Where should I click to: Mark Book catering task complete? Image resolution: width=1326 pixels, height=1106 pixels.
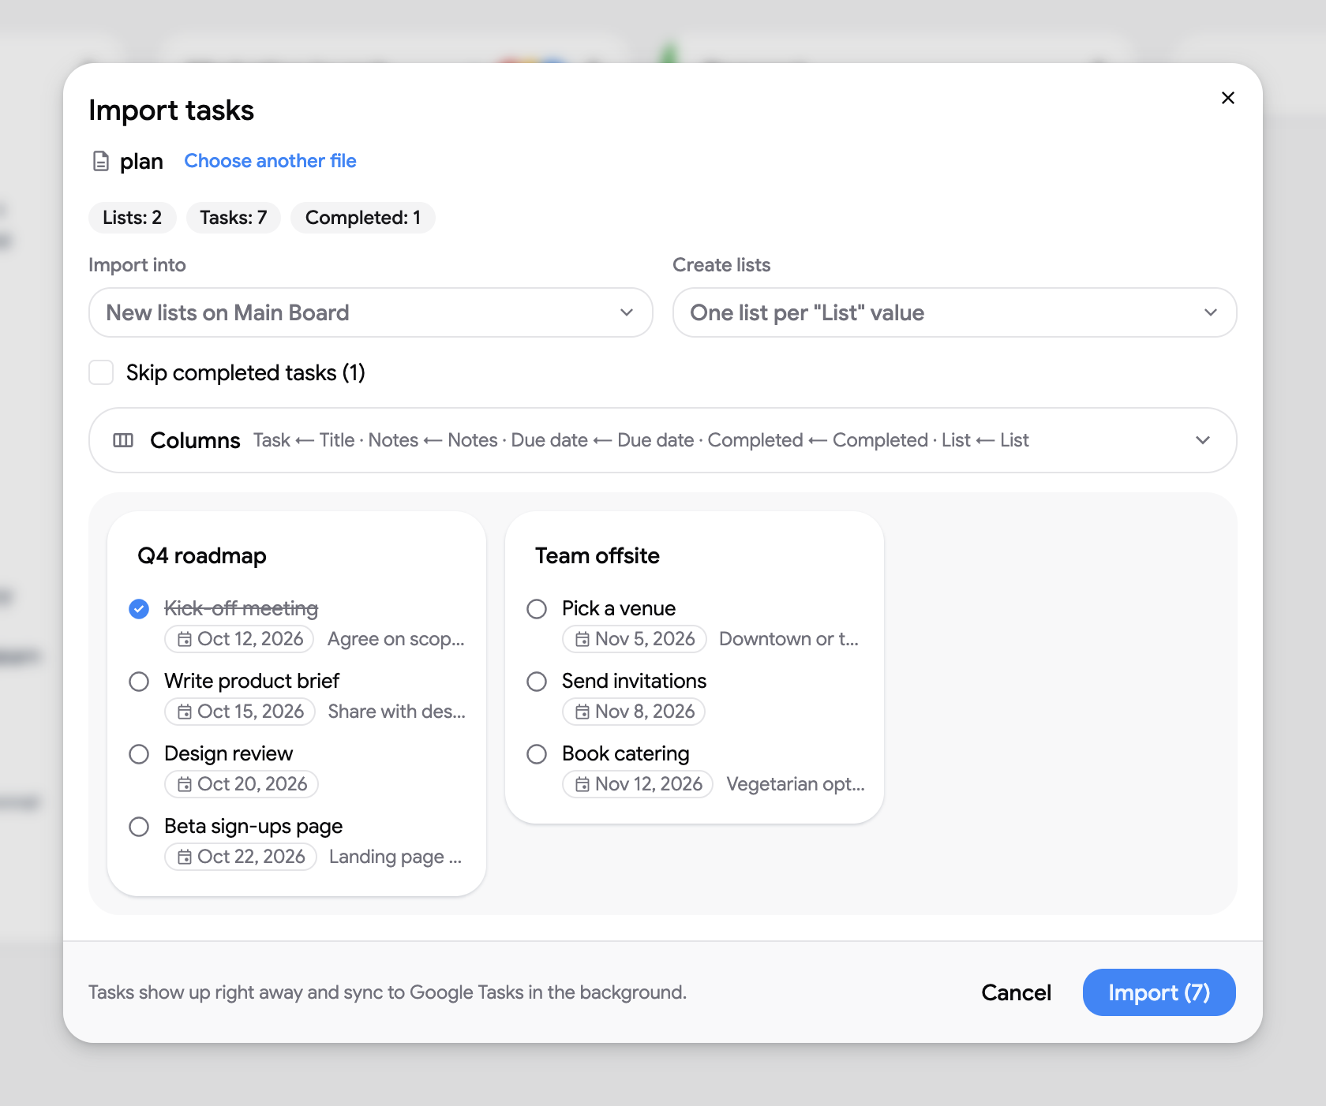point(537,754)
